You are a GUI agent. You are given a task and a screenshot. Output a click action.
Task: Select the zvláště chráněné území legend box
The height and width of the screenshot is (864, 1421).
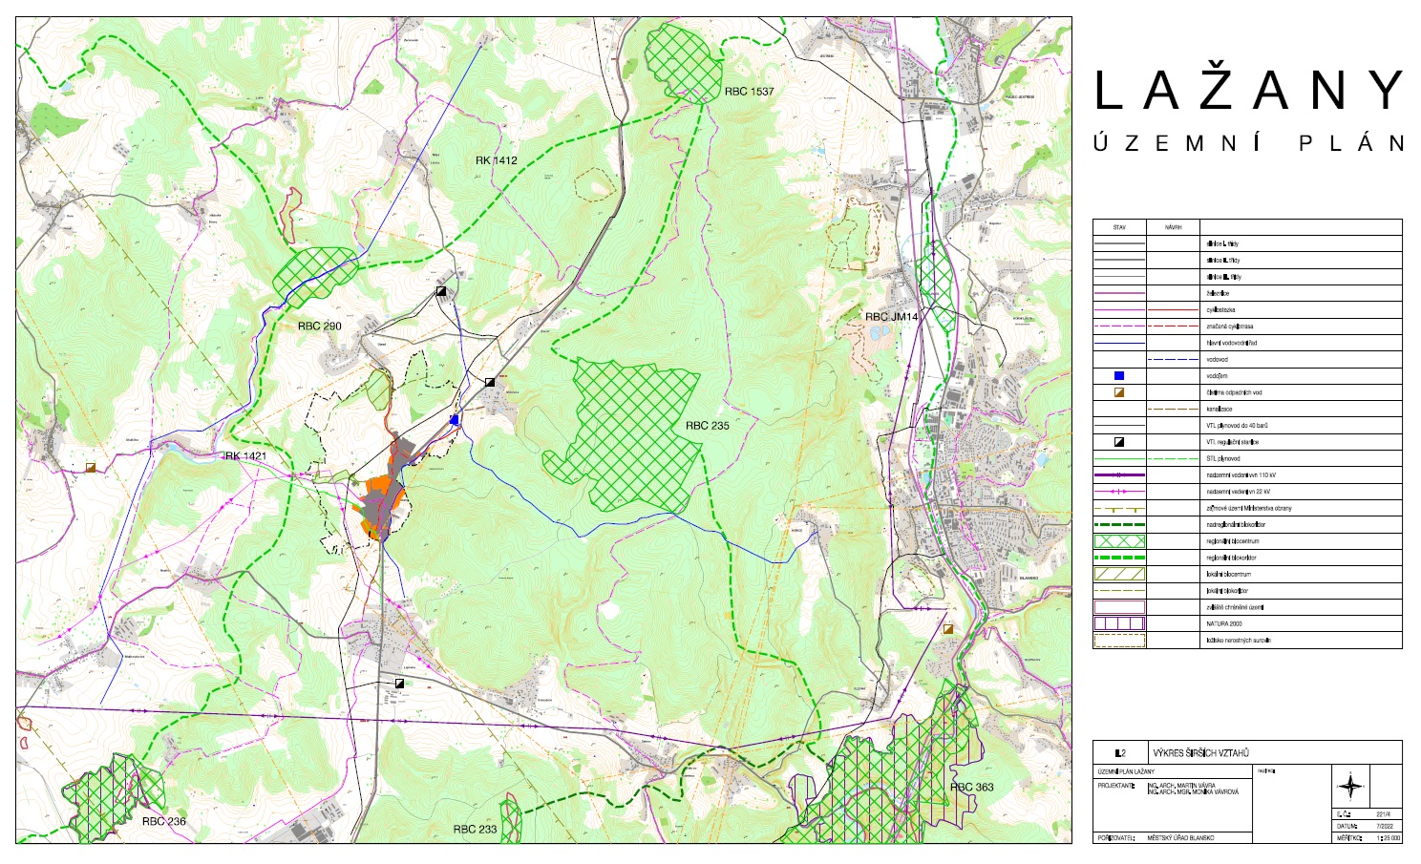(1119, 607)
